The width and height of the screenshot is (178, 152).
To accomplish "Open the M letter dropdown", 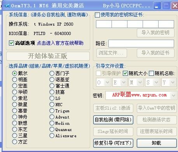I will pyautogui.click(x=140, y=82).
